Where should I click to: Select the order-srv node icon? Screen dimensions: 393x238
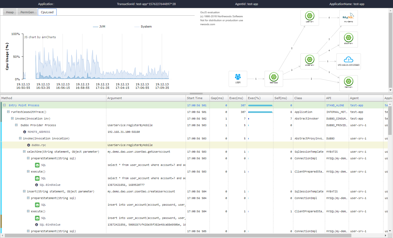tap(309, 60)
